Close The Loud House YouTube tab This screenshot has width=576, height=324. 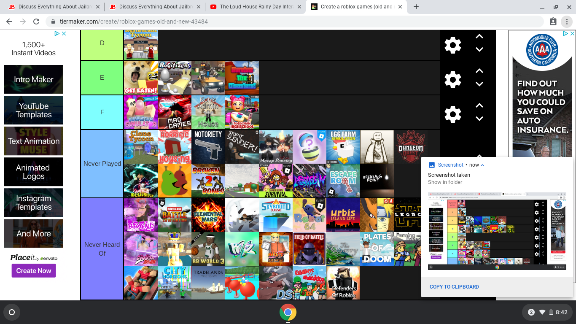(x=300, y=7)
